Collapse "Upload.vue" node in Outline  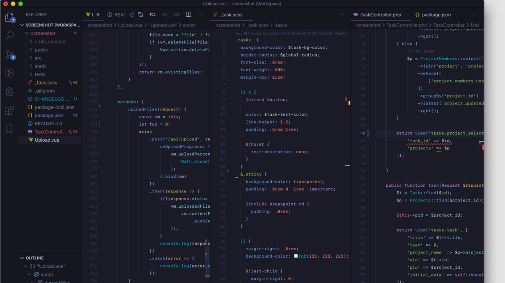point(25,266)
